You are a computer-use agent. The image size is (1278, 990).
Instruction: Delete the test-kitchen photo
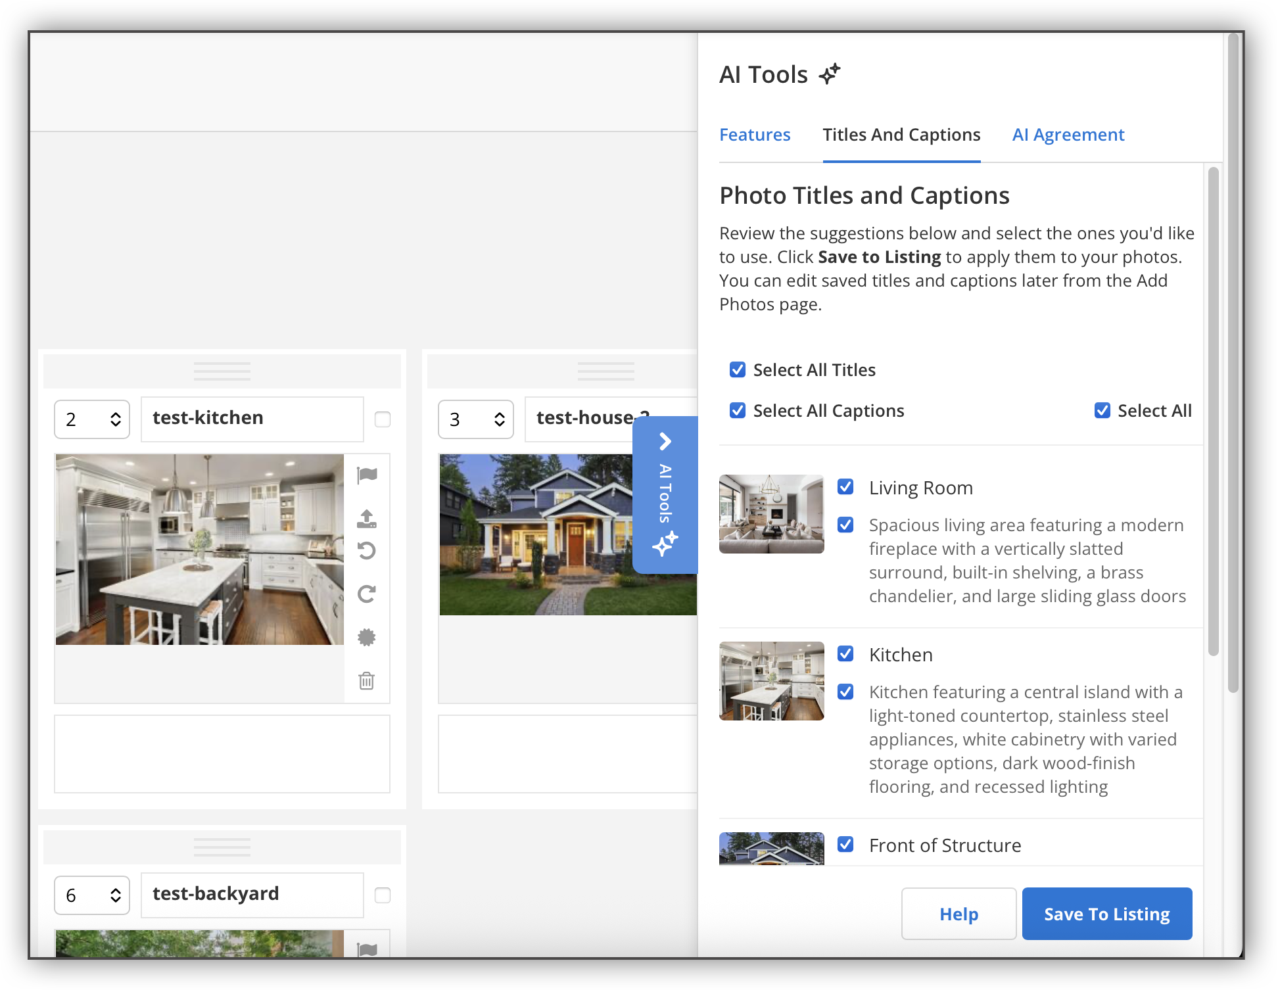coord(367,680)
